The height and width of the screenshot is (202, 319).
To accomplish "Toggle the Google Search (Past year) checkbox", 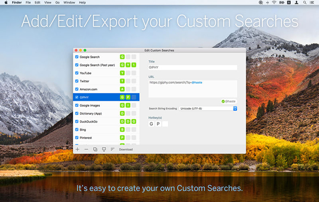I will pyautogui.click(x=77, y=65).
